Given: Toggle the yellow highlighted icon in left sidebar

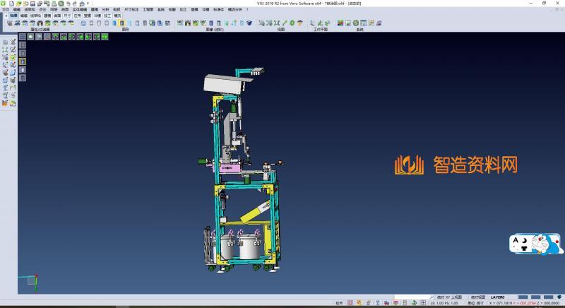Looking at the screenshot, I should pyautogui.click(x=22, y=61).
